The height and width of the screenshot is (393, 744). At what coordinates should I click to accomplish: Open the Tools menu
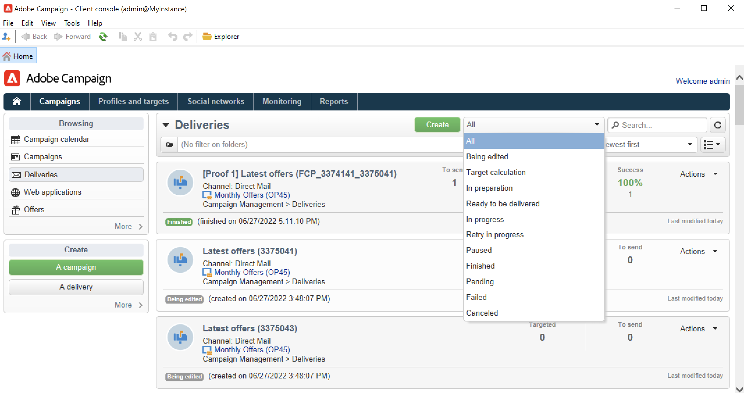[x=72, y=23]
